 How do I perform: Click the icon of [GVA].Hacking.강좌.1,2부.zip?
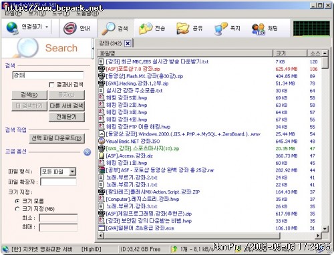click(x=102, y=83)
